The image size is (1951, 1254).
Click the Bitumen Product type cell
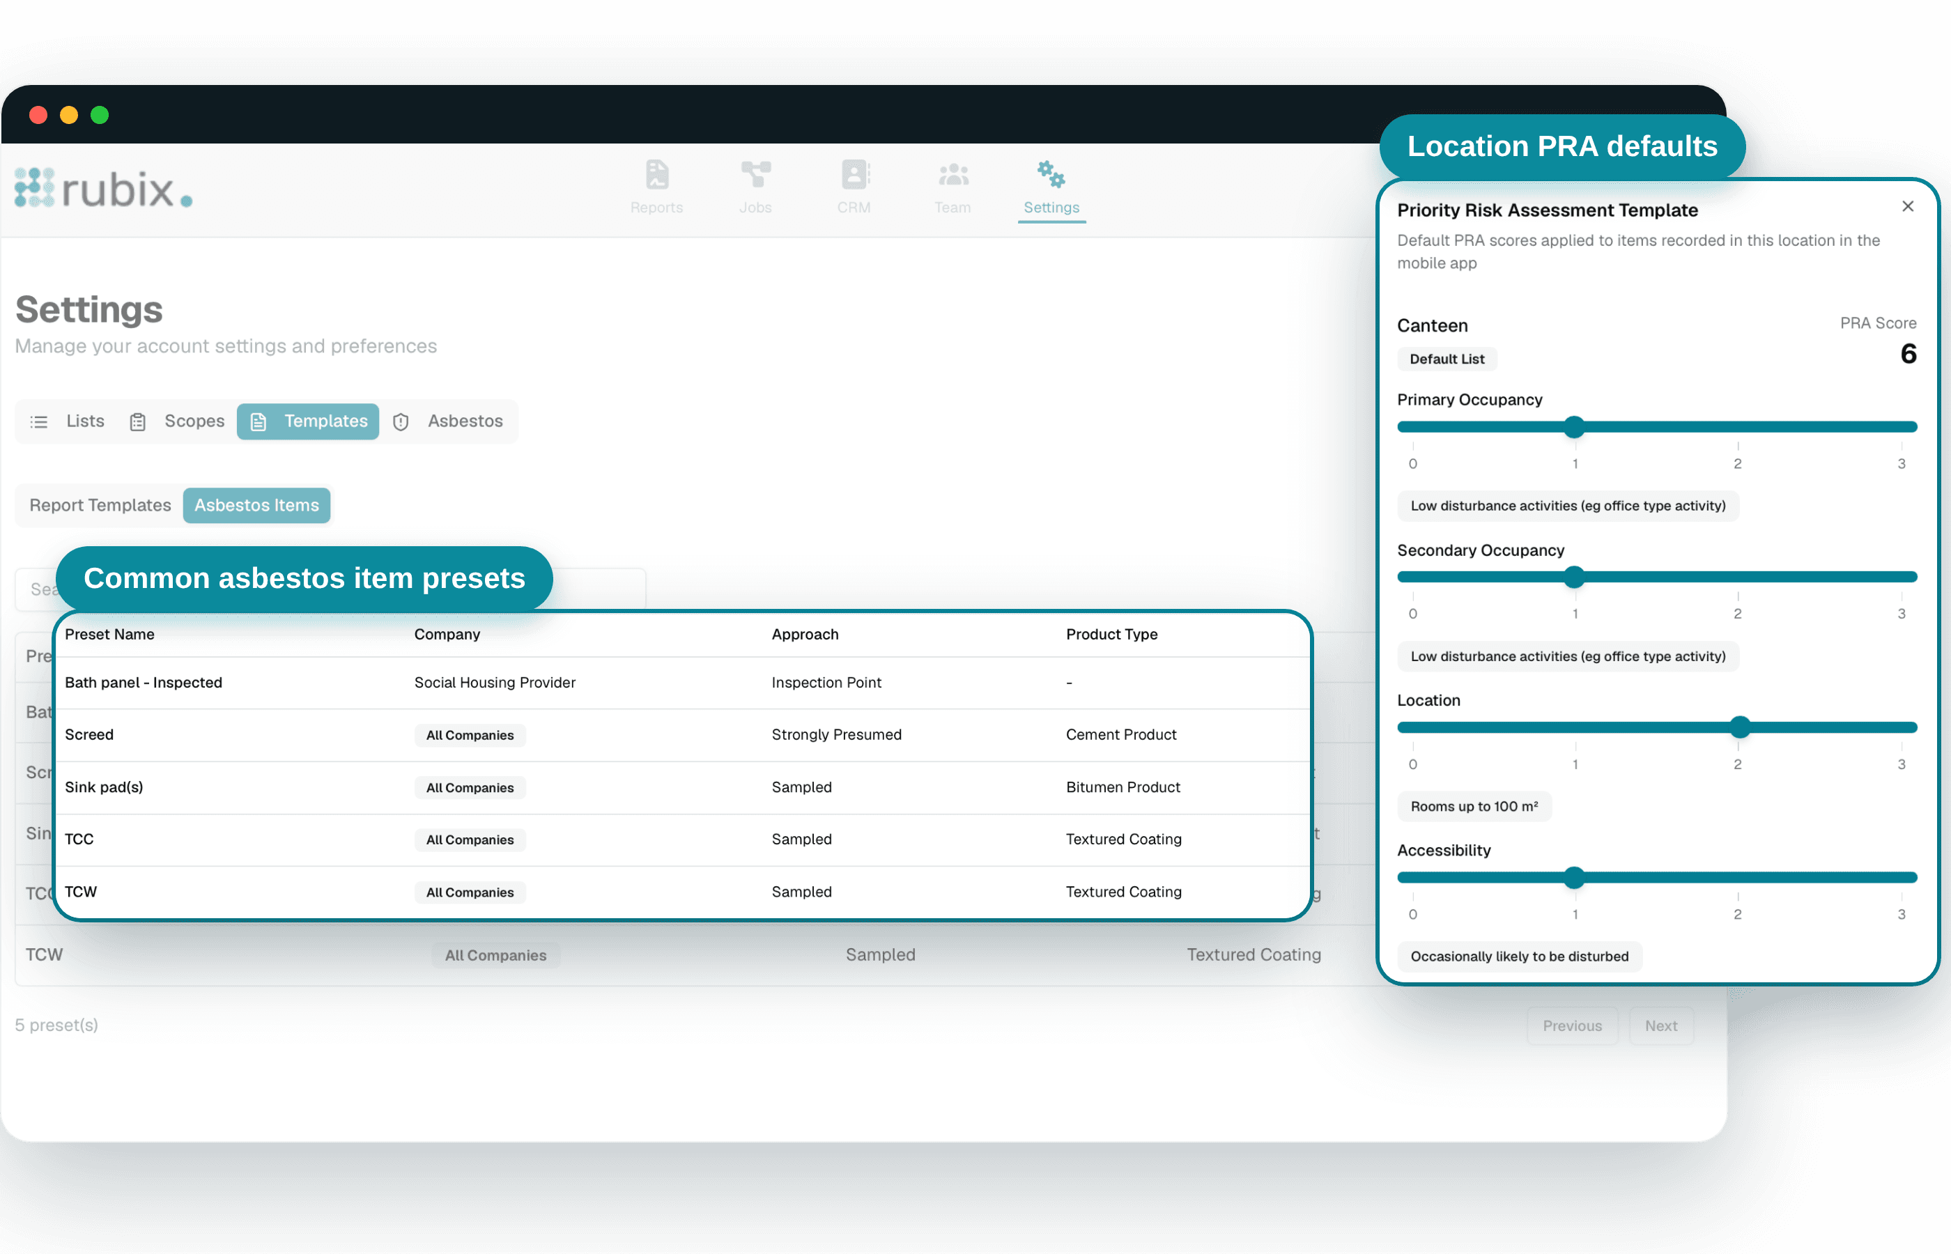pyautogui.click(x=1123, y=787)
